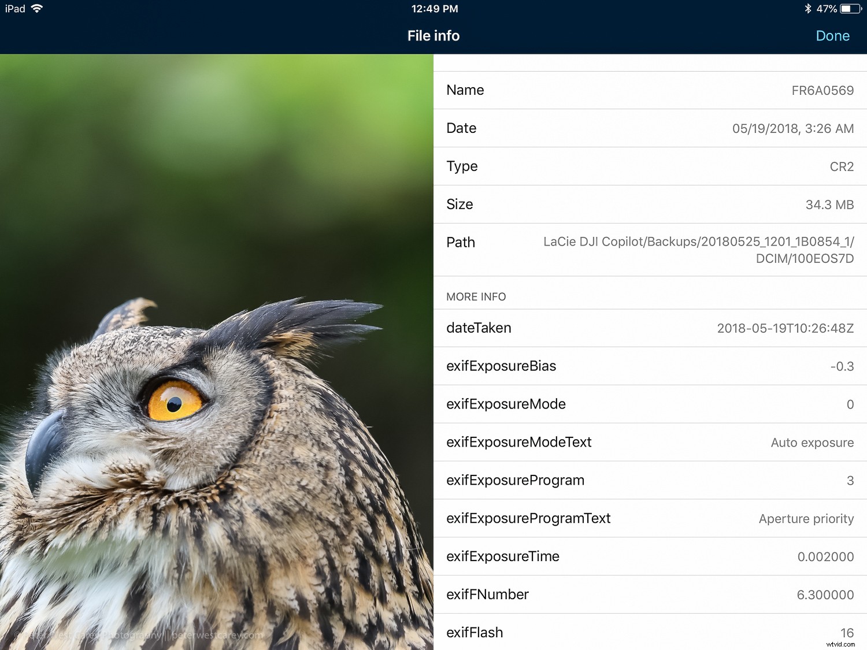The image size is (867, 650).
Task: Tap the clock in status bar
Action: point(434,9)
